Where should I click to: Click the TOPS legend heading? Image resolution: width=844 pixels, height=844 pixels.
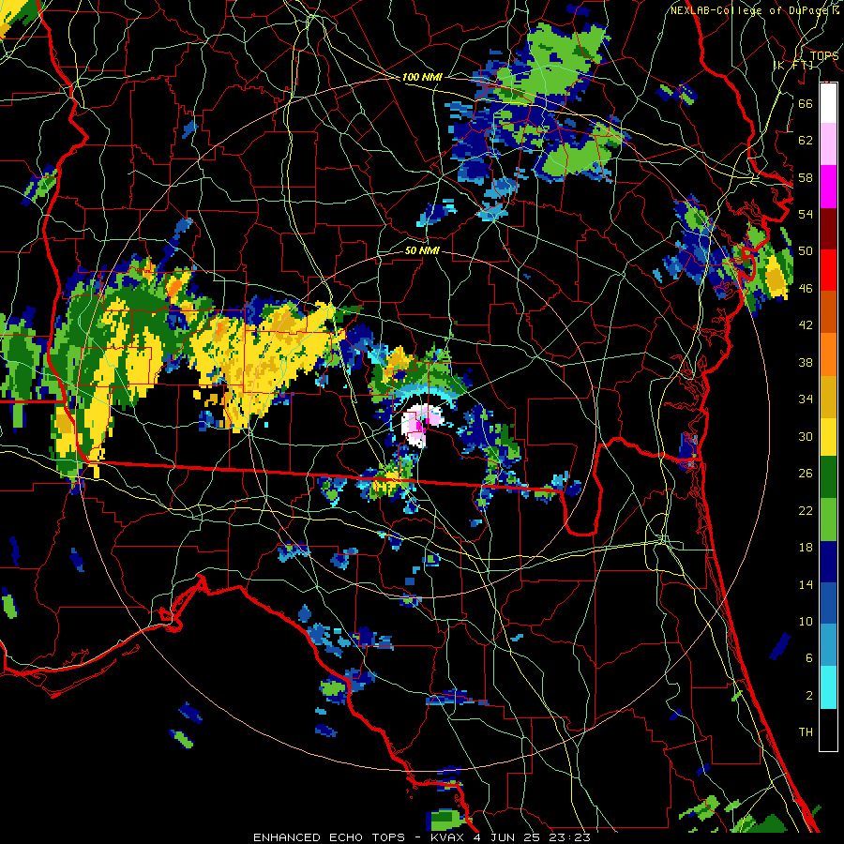pyautogui.click(x=824, y=56)
